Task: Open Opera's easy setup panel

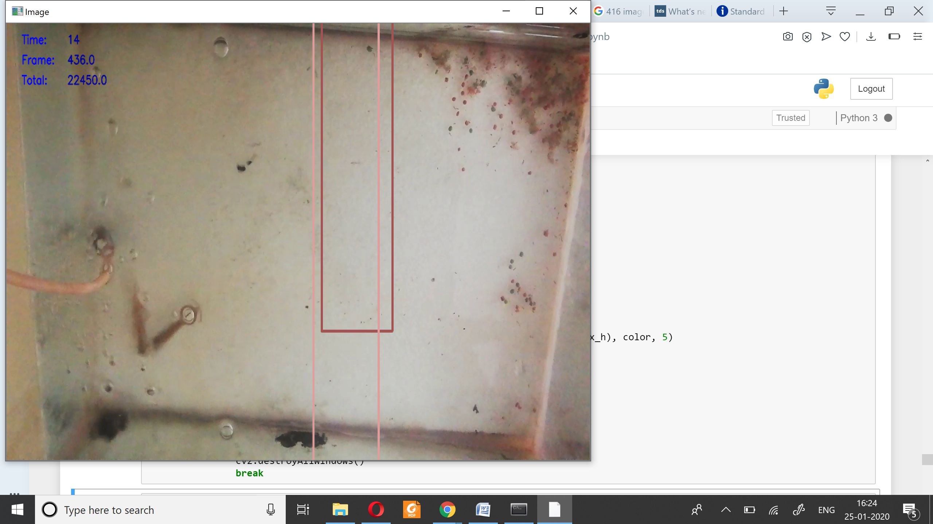Action: click(x=918, y=36)
